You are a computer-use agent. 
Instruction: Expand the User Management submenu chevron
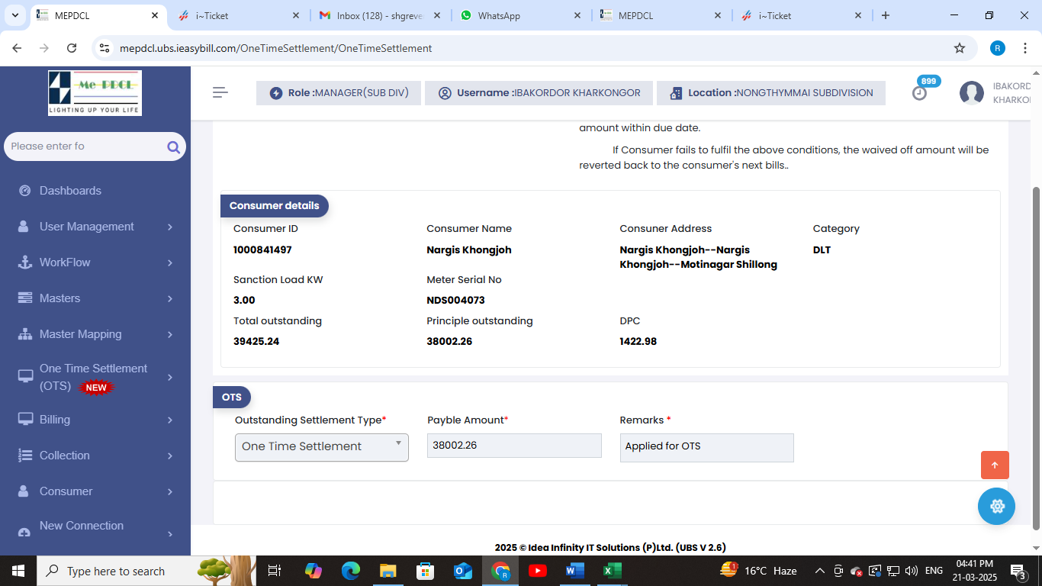169,227
